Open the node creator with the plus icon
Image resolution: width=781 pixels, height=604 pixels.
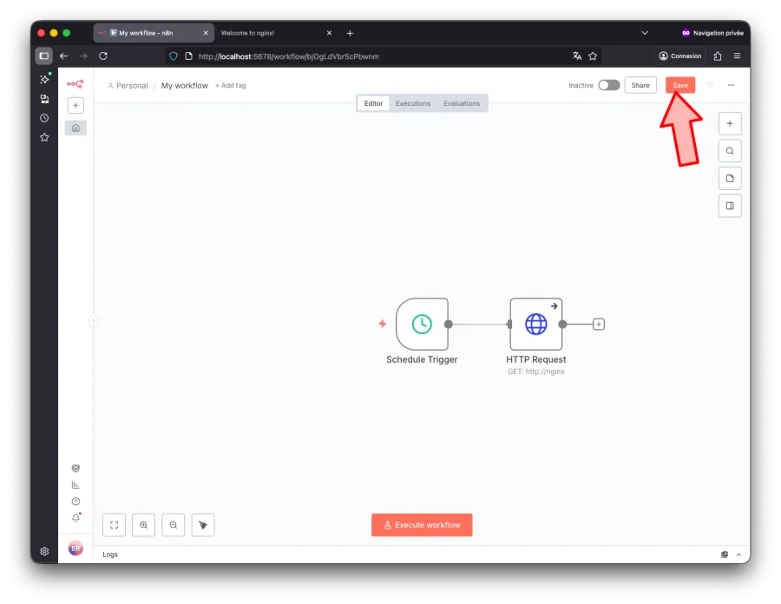(730, 123)
